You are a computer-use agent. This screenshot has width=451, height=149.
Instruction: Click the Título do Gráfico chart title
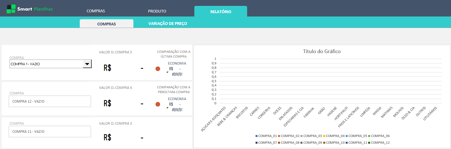tap(322, 51)
